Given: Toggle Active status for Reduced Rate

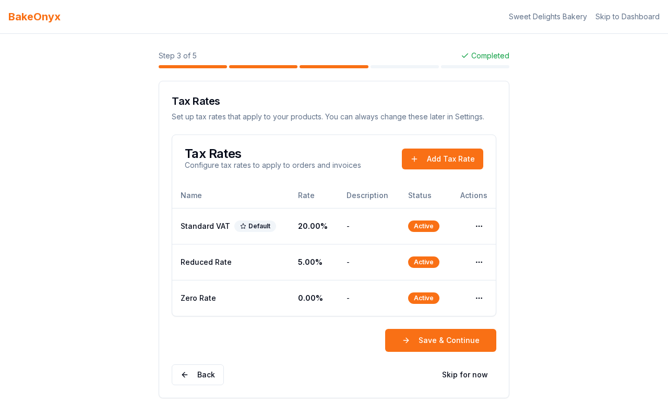Looking at the screenshot, I should point(423,262).
